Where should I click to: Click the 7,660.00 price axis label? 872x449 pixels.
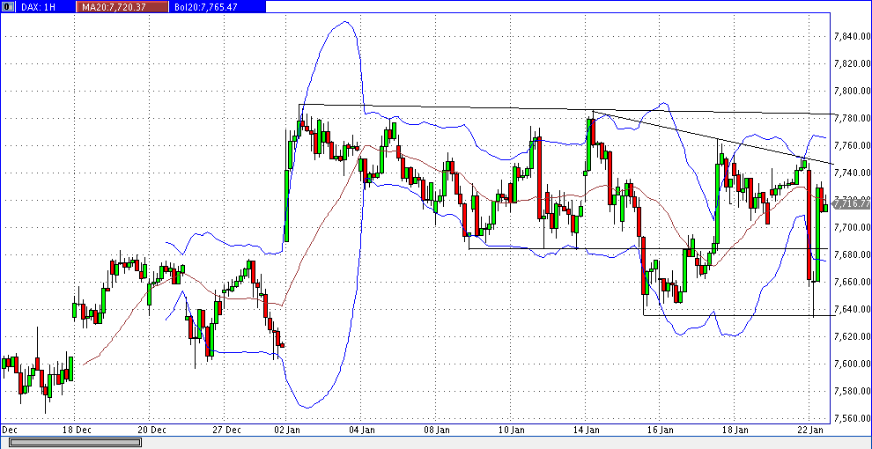tap(852, 282)
